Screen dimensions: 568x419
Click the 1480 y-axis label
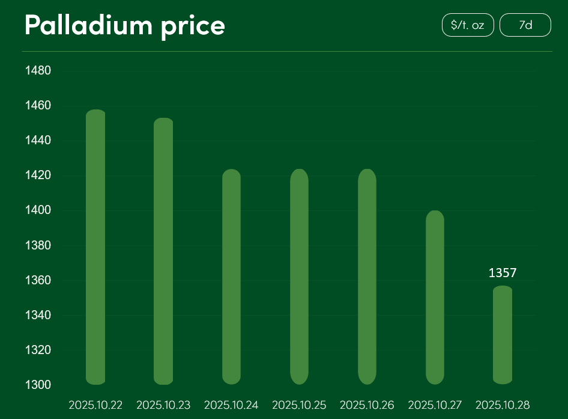pos(38,71)
